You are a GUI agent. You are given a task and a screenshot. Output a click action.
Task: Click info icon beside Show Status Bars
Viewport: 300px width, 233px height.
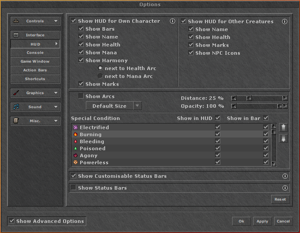[x=285, y=188]
